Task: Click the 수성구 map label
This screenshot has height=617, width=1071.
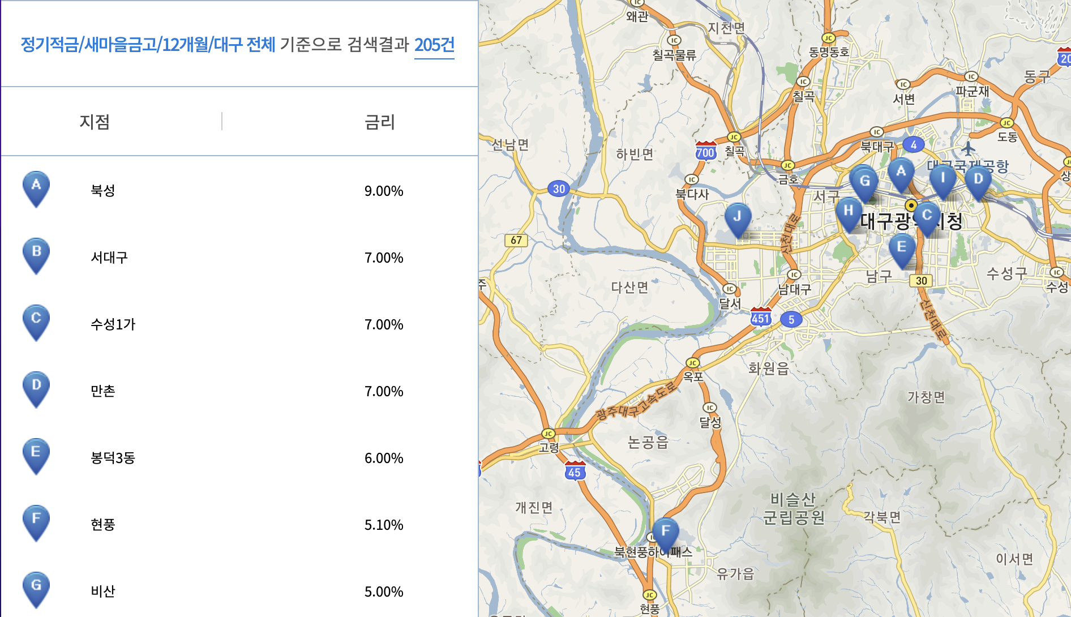Action: [x=1007, y=274]
